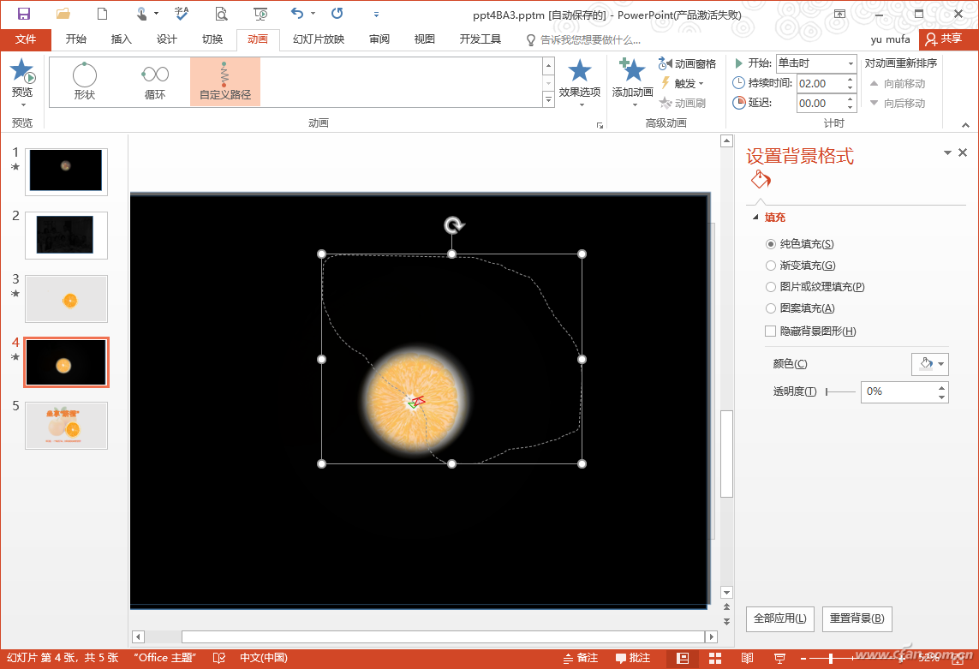
Task: Expand the animation gallery more arrow
Action: point(548,100)
